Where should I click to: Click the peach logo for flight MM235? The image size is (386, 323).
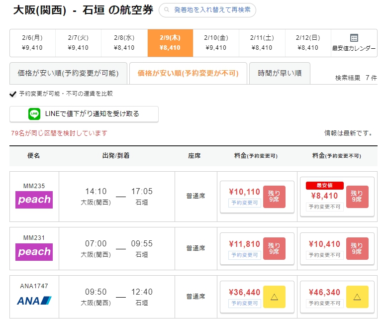pyautogui.click(x=34, y=200)
